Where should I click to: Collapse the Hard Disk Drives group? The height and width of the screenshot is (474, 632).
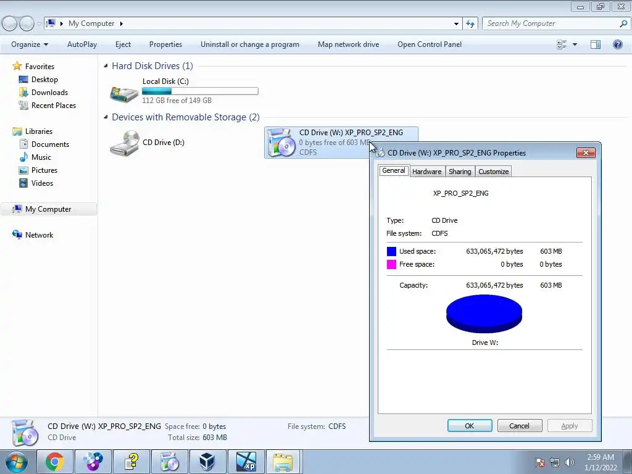[x=106, y=65]
